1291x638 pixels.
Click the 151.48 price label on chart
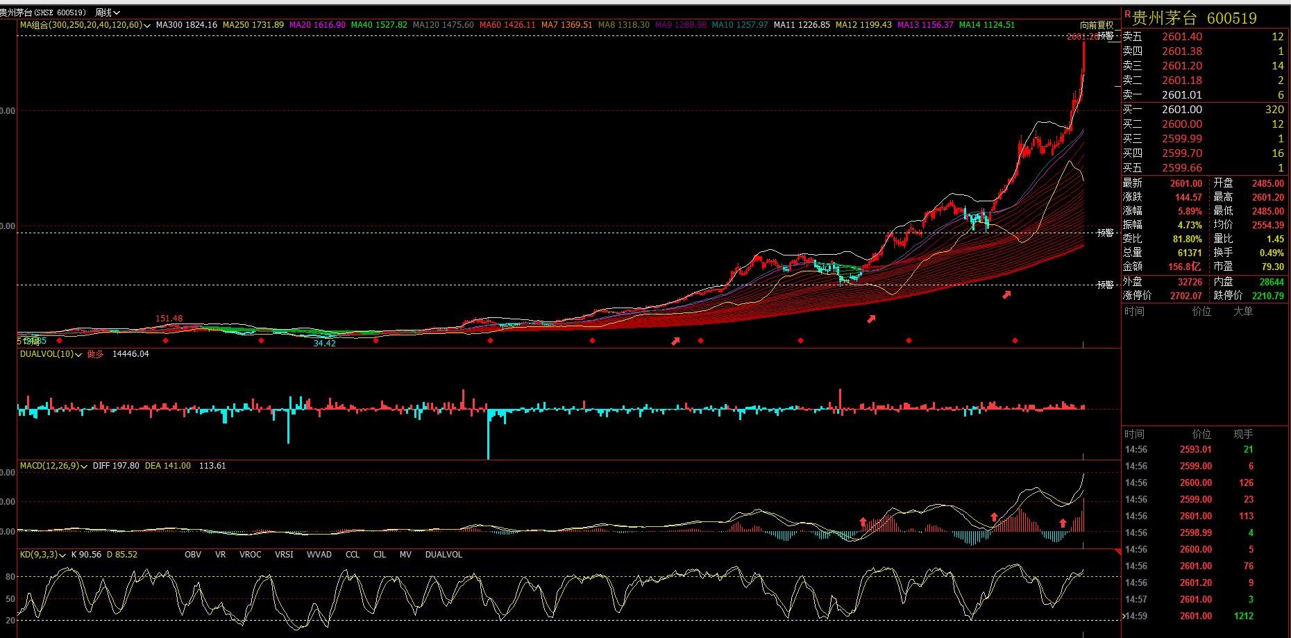pos(169,319)
